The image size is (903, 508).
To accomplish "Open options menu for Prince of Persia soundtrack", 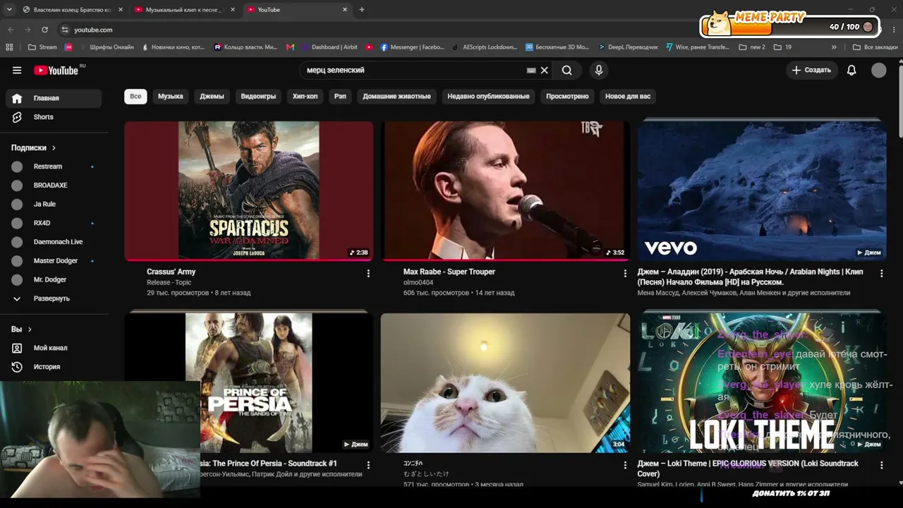I will tap(368, 465).
